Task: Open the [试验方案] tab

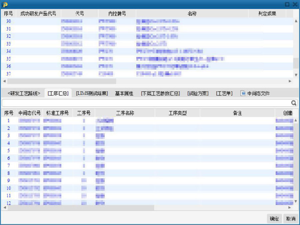Action: 198,94
